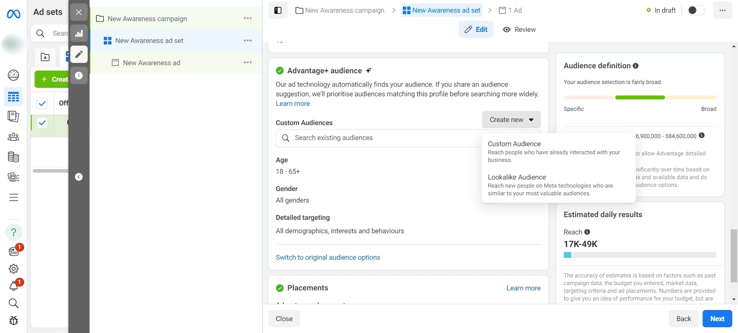Click the green Create button
The image size is (738, 333).
tap(52, 79)
